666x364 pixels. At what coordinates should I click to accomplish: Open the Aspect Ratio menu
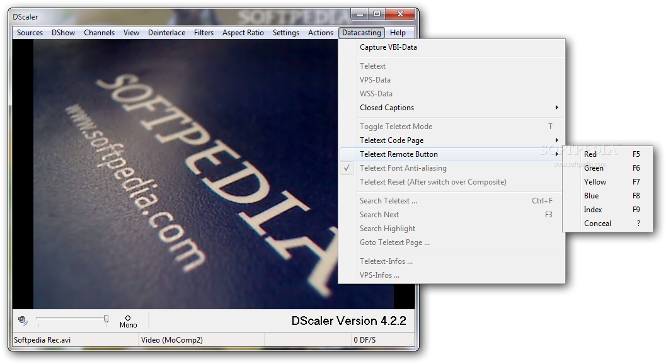coord(243,33)
